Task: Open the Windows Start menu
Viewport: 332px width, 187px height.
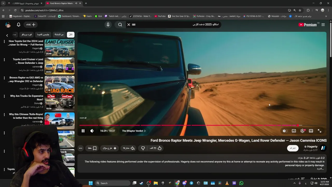Action: tap(91, 183)
